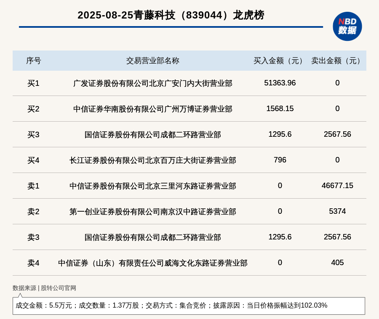Click buy amount 796

pyautogui.click(x=280, y=160)
